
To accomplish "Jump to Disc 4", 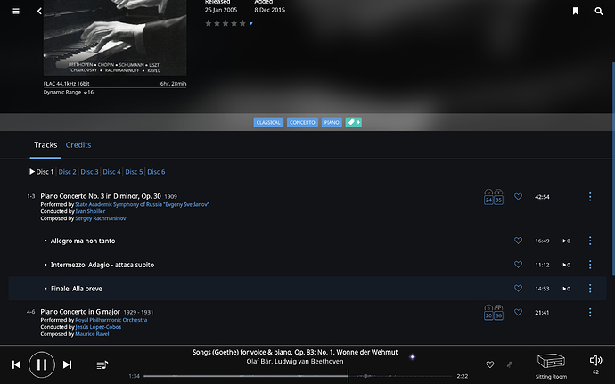I will click(111, 172).
